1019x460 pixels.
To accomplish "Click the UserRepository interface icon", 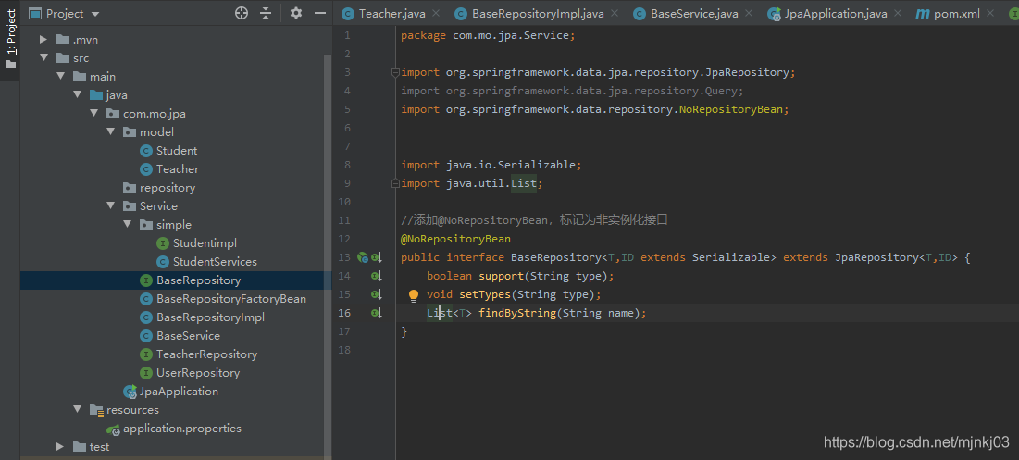I will tap(146, 373).
